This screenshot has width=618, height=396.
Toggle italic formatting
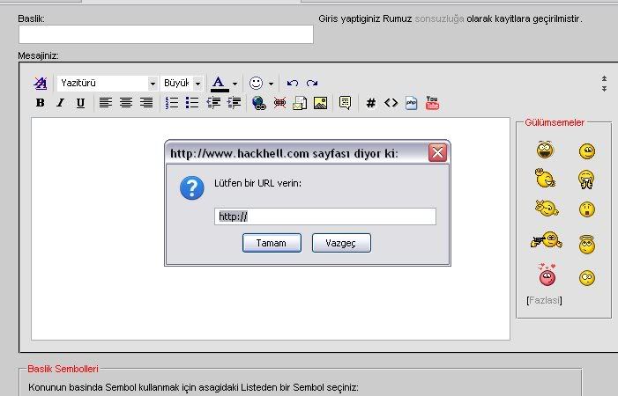point(60,103)
